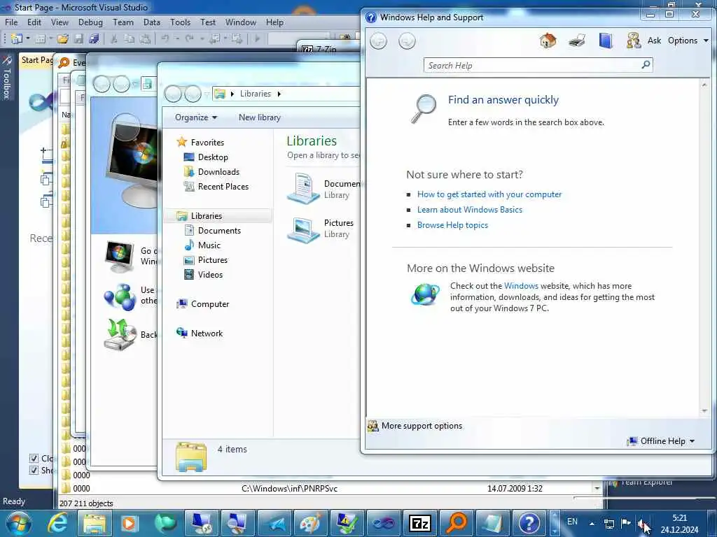This screenshot has height=537, width=717.
Task: Click Save icon in Visual Studio toolbar
Action: click(78, 39)
